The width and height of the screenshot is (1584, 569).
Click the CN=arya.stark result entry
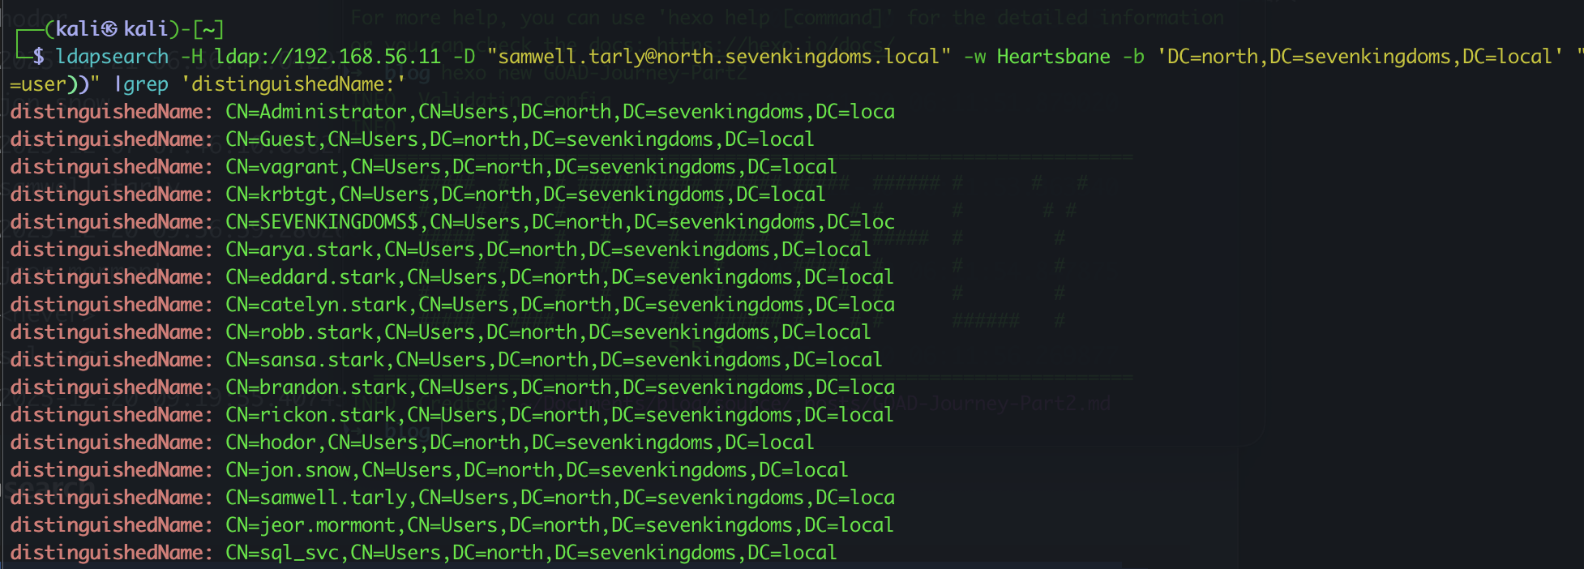pyautogui.click(x=299, y=250)
